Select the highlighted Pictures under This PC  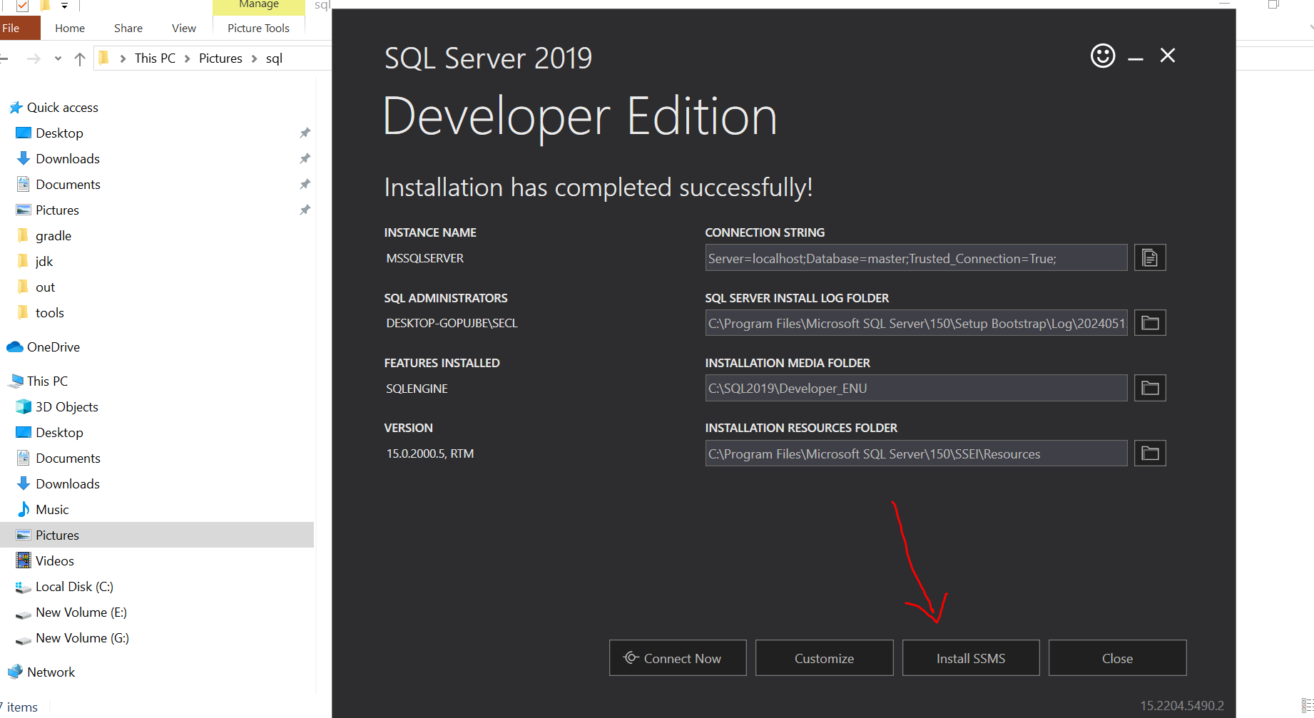point(157,535)
